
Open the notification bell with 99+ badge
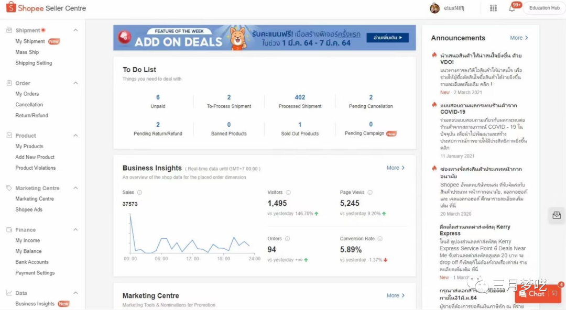click(x=510, y=8)
